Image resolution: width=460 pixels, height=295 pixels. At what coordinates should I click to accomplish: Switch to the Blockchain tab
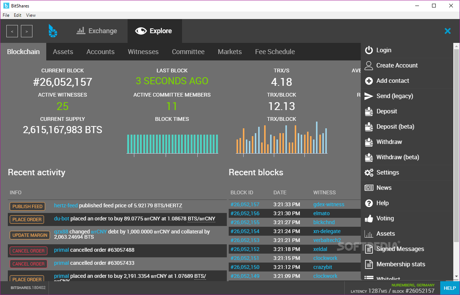(x=23, y=52)
